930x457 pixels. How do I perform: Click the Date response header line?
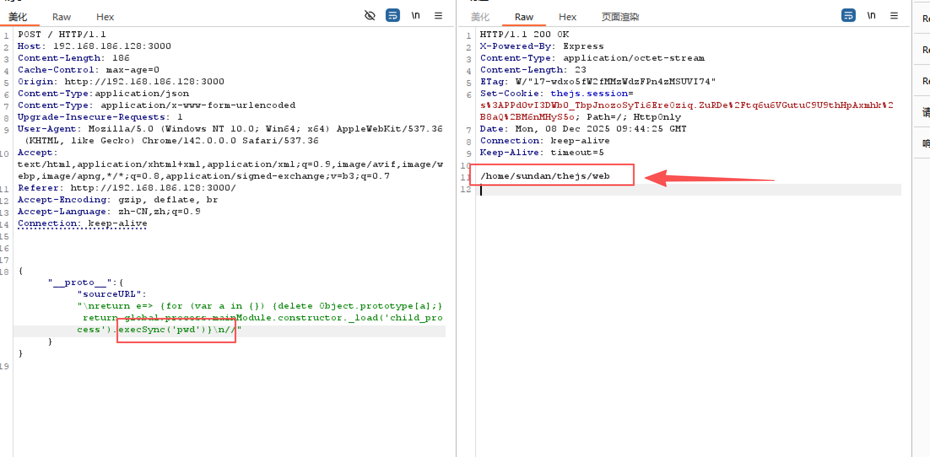point(583,129)
